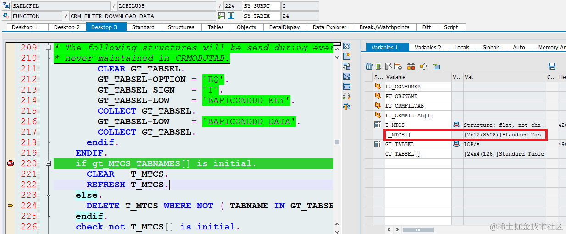The width and height of the screenshot is (566, 234).
Task: Click the change icon for PU_CONSUMER row
Action: click(378, 86)
